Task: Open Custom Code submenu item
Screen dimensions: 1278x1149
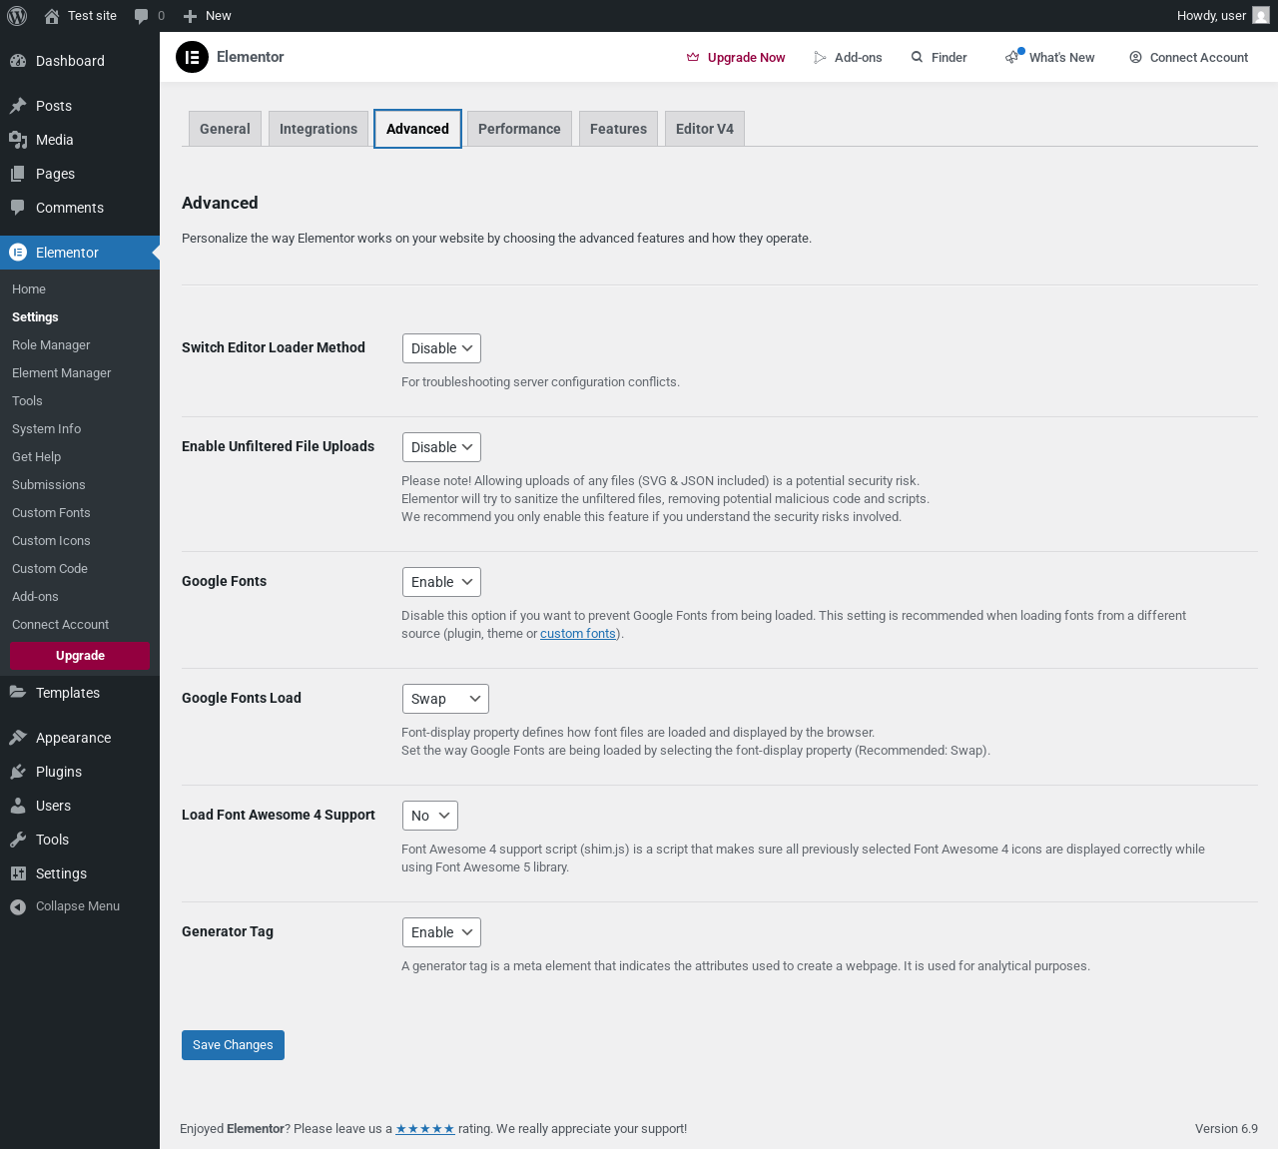Action: click(x=50, y=569)
